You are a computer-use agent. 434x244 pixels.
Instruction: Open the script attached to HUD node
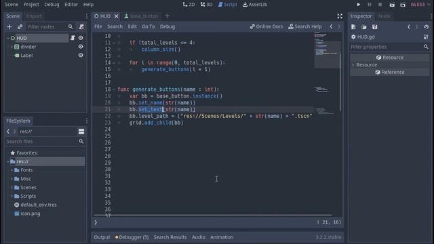tap(73, 38)
